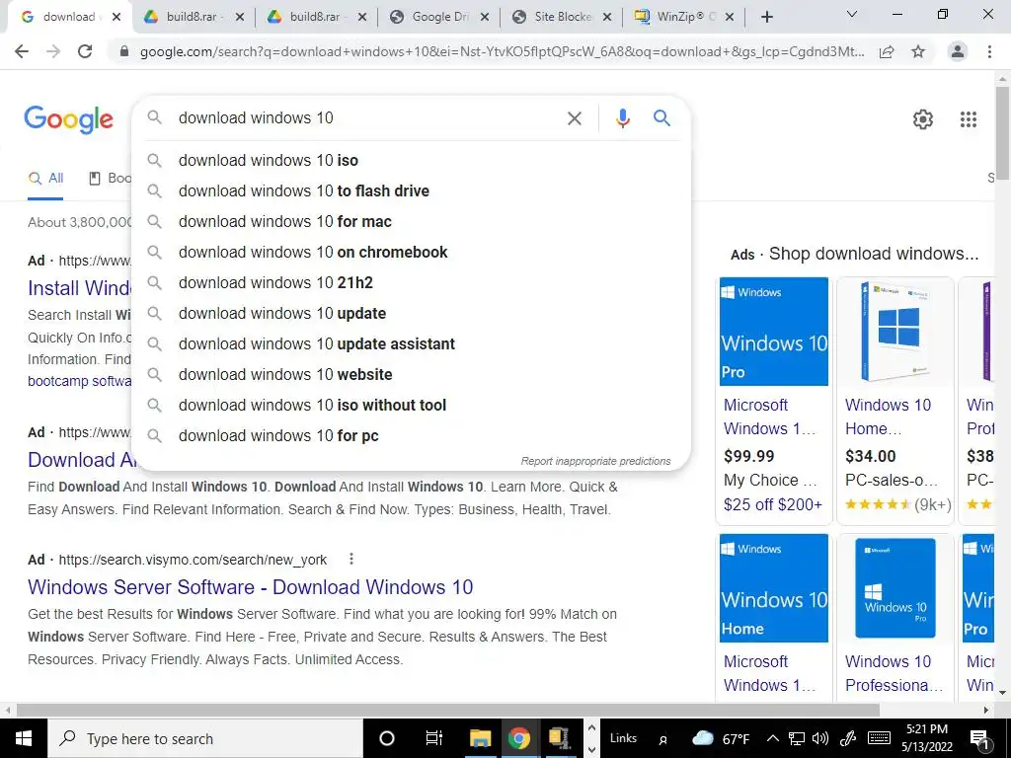Reload the current page

click(85, 51)
